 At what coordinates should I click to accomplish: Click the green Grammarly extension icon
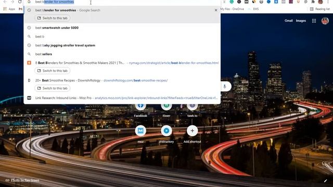(x=232, y=2)
